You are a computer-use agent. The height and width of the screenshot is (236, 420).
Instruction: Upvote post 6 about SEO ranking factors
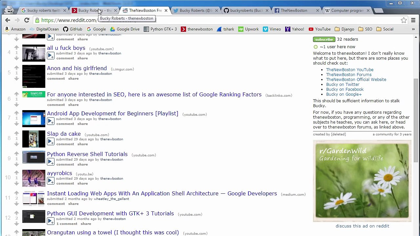16,94
